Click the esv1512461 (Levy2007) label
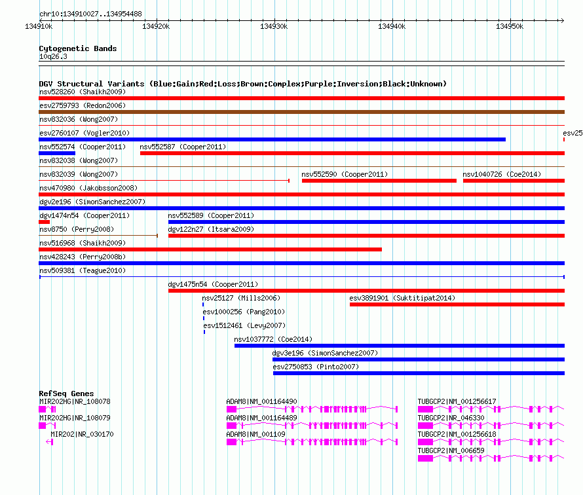The width and height of the screenshot is (583, 495). (244, 325)
